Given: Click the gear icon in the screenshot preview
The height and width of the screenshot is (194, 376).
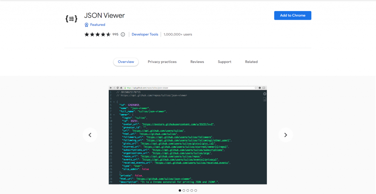Looking at the screenshot, I should 264,94.
